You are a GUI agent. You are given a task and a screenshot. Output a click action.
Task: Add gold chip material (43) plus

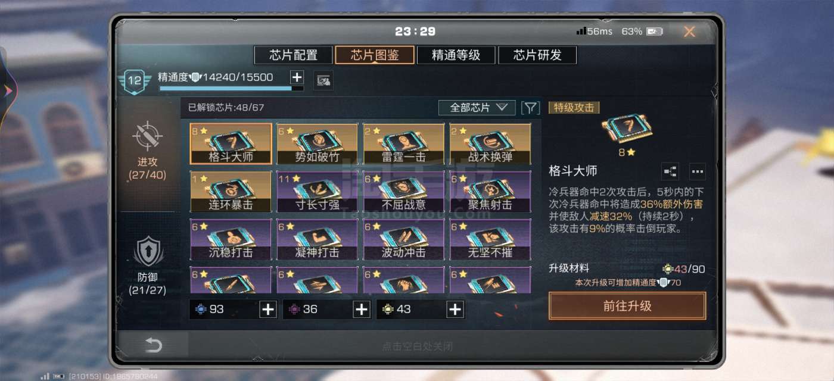coord(455,310)
